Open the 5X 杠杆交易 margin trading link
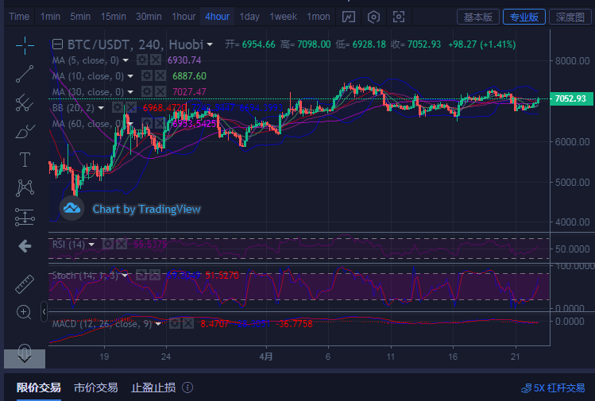 [553, 388]
